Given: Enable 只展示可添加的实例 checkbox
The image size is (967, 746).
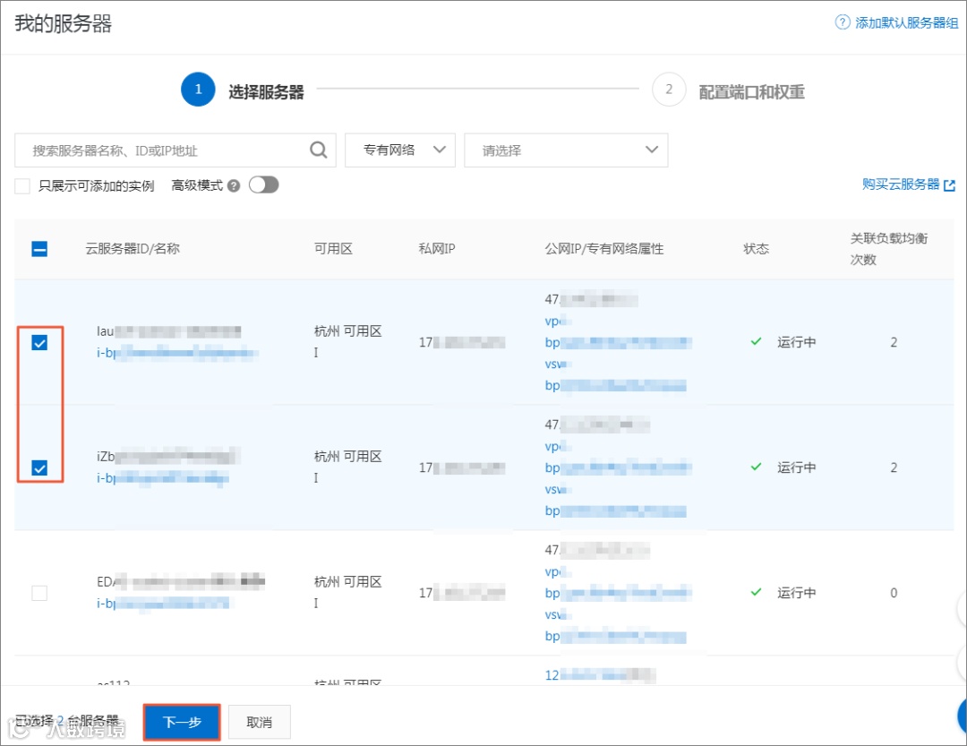Looking at the screenshot, I should [22, 185].
